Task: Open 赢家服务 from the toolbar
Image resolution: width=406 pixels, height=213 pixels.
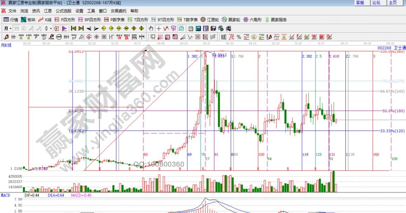Action: pyautogui.click(x=276, y=20)
